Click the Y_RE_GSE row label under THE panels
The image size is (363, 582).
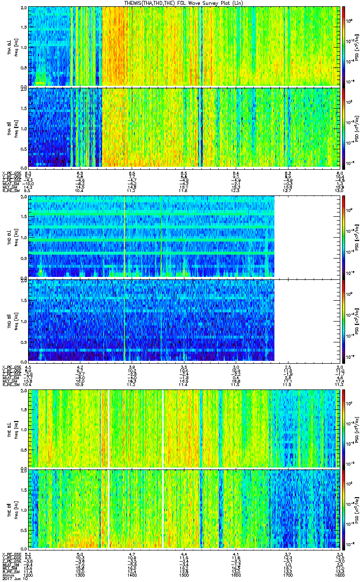(11, 557)
